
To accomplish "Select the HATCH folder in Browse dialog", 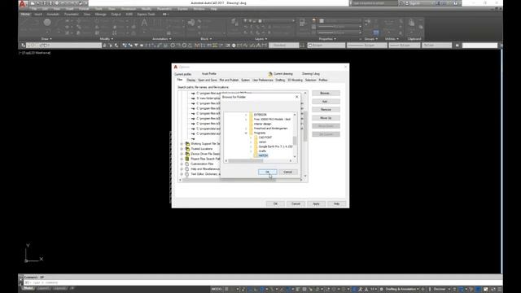I will coord(263,155).
